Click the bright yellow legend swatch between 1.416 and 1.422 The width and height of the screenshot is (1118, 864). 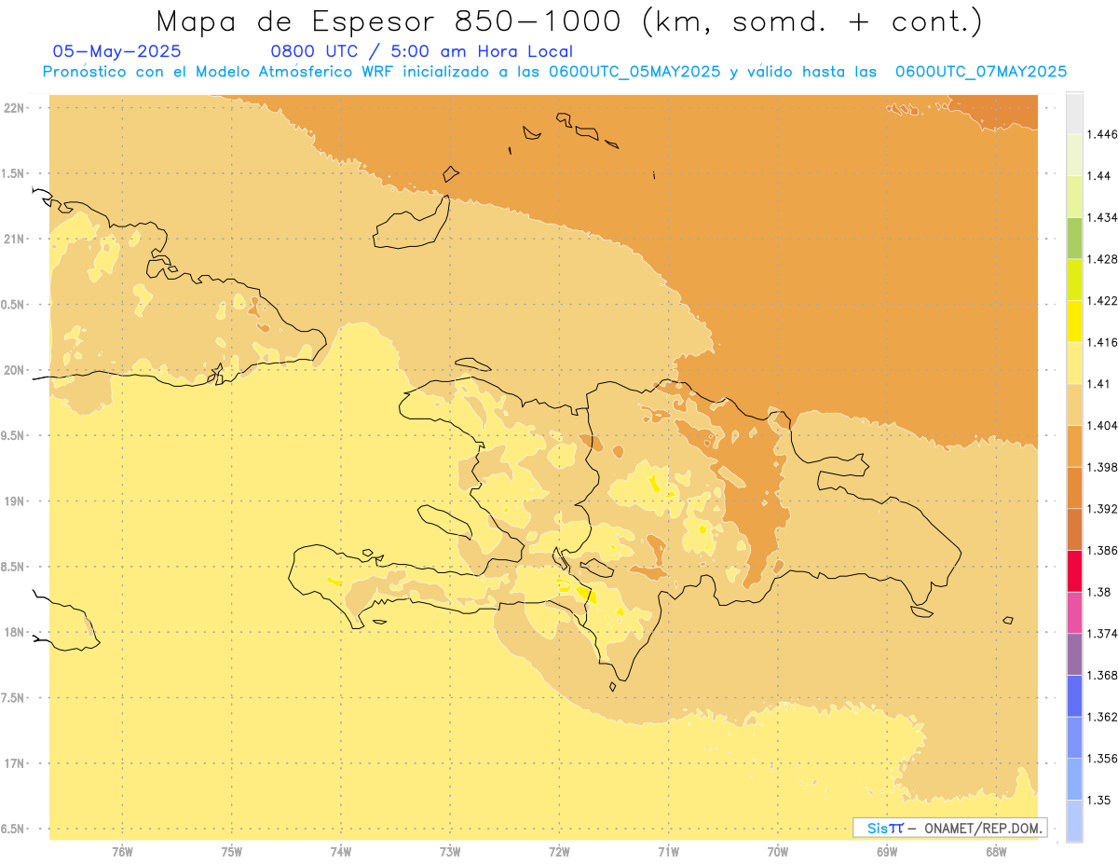pos(1074,321)
